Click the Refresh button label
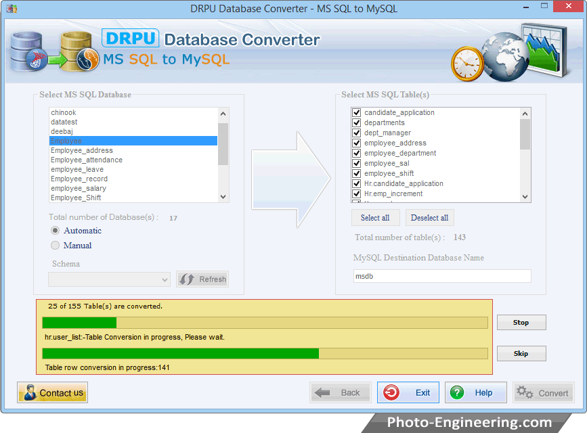587x433 pixels. (213, 279)
